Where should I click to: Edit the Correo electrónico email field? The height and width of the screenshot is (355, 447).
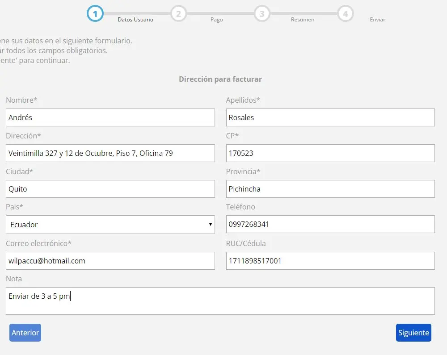click(110, 261)
